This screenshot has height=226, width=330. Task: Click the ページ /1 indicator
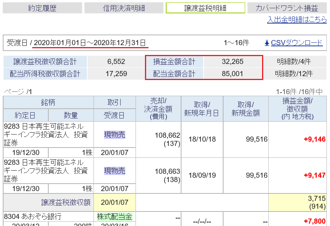[x=18, y=92]
